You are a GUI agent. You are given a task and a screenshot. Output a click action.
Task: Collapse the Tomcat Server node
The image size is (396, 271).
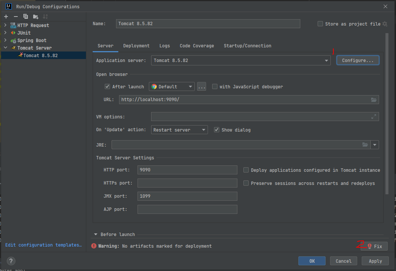pyautogui.click(x=5, y=48)
